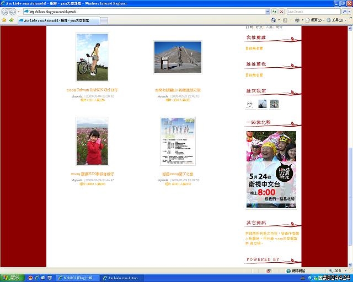Click the Refresh page icon
The height and width of the screenshot is (282, 353).
click(x=275, y=12)
